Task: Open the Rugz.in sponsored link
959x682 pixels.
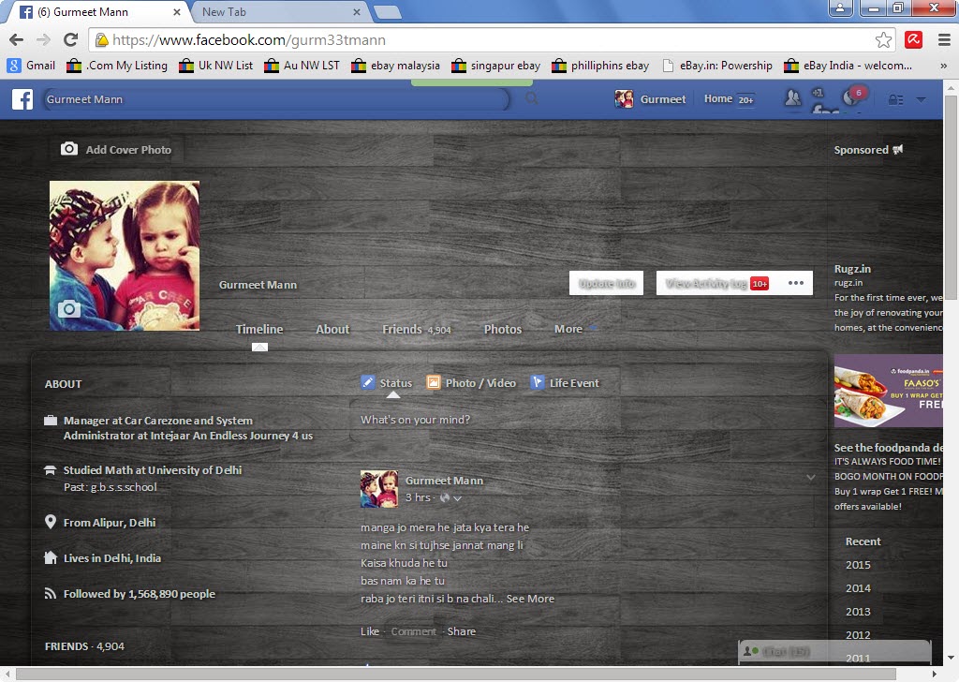Action: 852,269
